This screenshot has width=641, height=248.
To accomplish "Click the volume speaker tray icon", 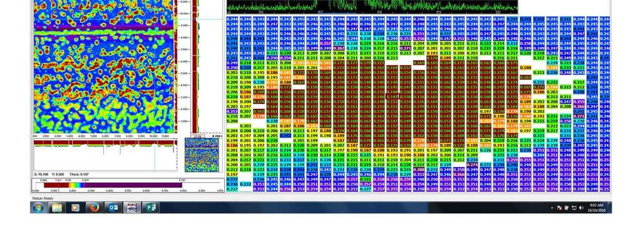I will [x=581, y=208].
